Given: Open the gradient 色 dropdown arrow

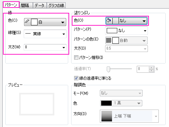Looking at the screenshot, I should pos(139,103).
